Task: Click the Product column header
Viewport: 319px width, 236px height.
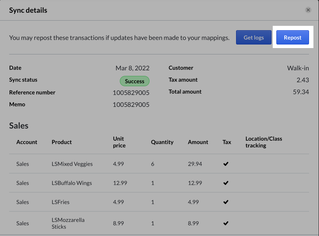Action: (x=62, y=142)
